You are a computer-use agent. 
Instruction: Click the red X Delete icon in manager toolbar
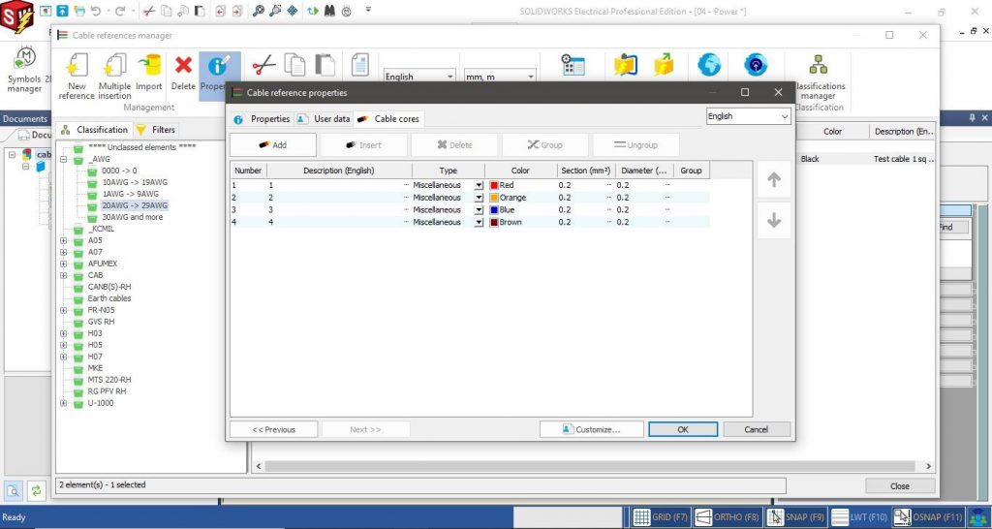(183, 65)
